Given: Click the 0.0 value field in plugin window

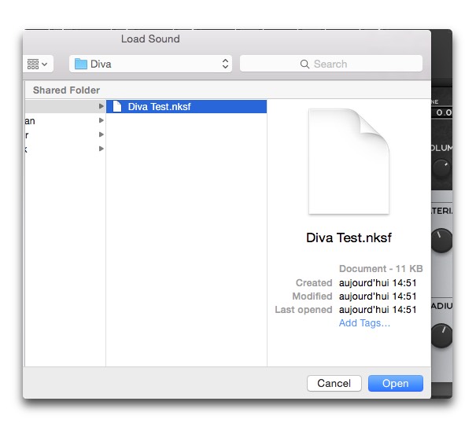Looking at the screenshot, I should tap(443, 112).
